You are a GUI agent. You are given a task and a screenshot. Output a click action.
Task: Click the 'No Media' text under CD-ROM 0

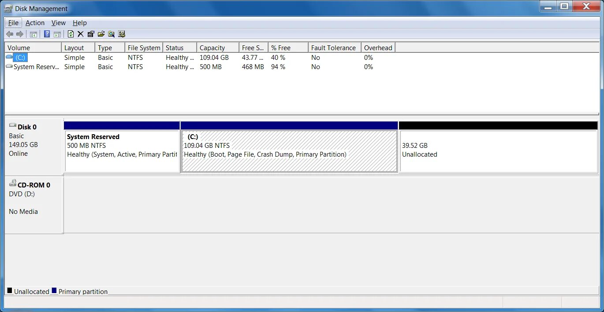point(23,212)
